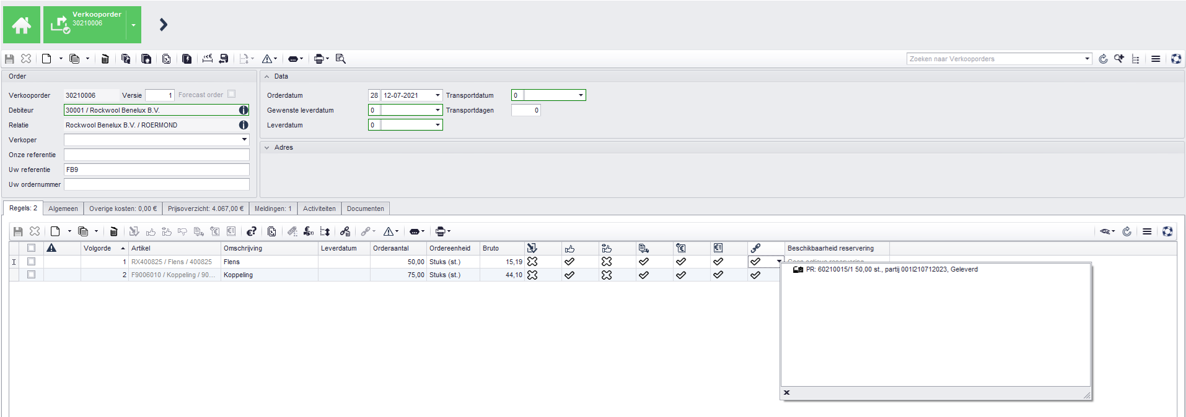The height and width of the screenshot is (417, 1186).
Task: Click the Bruto value 44,10
Action: click(x=514, y=275)
